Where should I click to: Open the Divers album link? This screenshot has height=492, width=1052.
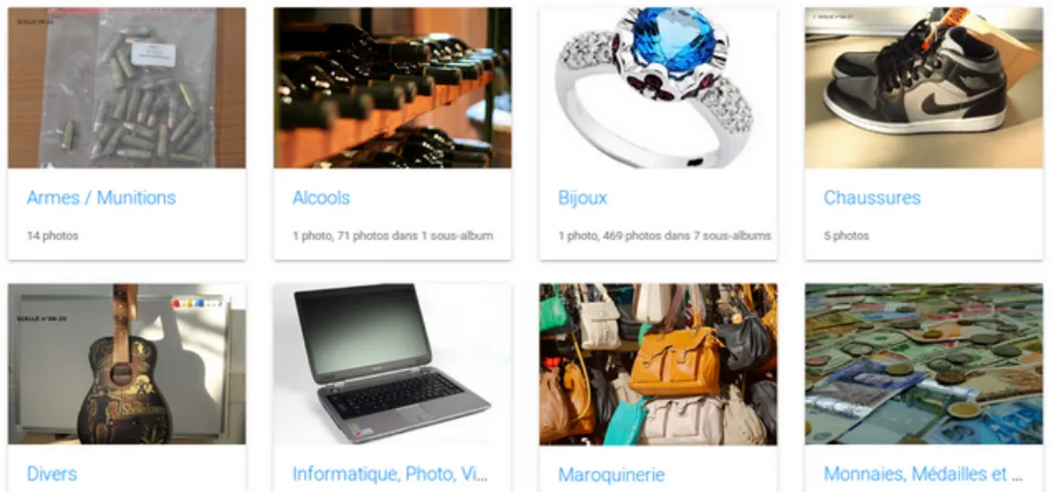[52, 474]
